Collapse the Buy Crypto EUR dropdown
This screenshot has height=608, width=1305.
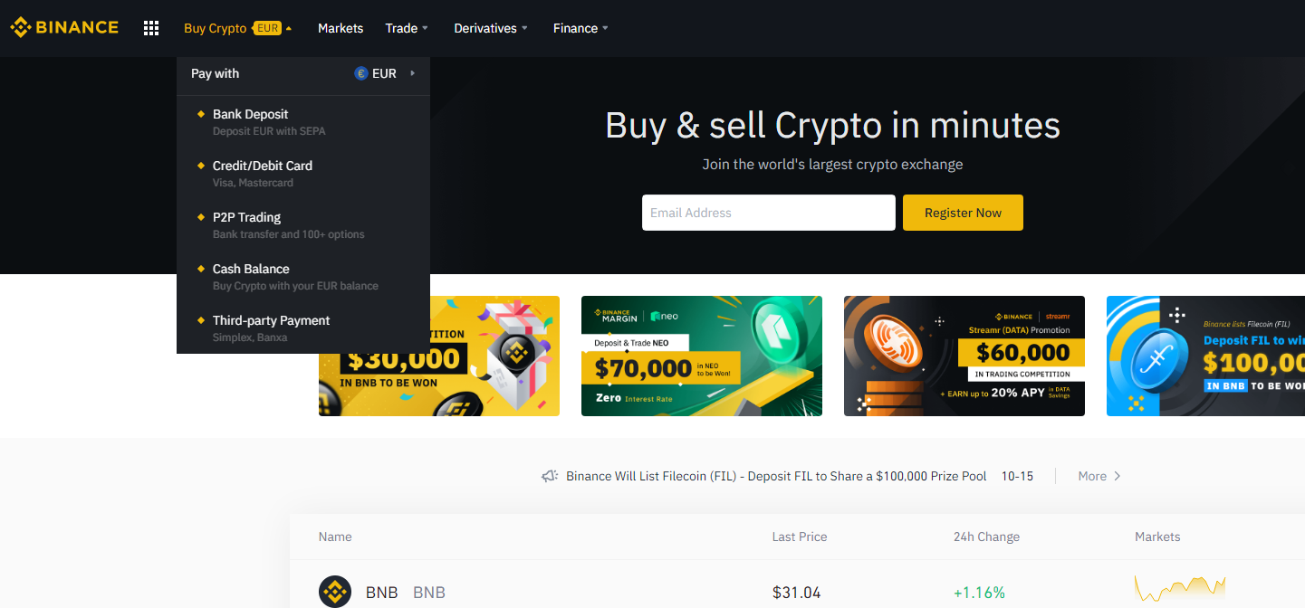237,28
